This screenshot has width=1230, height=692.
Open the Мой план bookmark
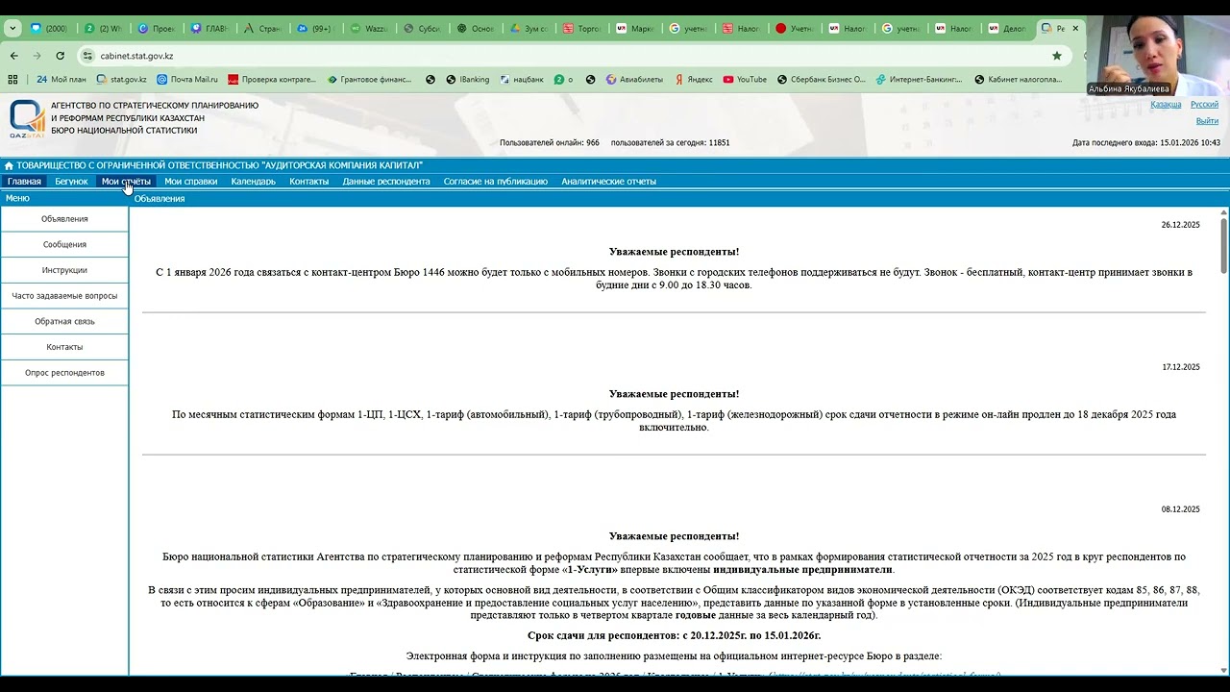pos(61,80)
